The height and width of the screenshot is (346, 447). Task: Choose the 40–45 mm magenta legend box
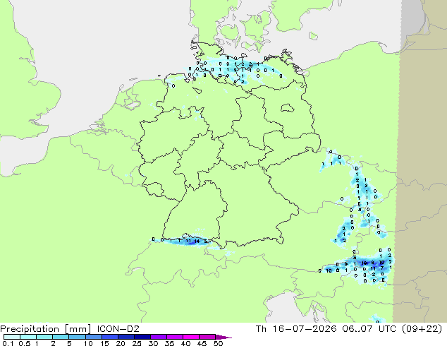tap(190, 337)
